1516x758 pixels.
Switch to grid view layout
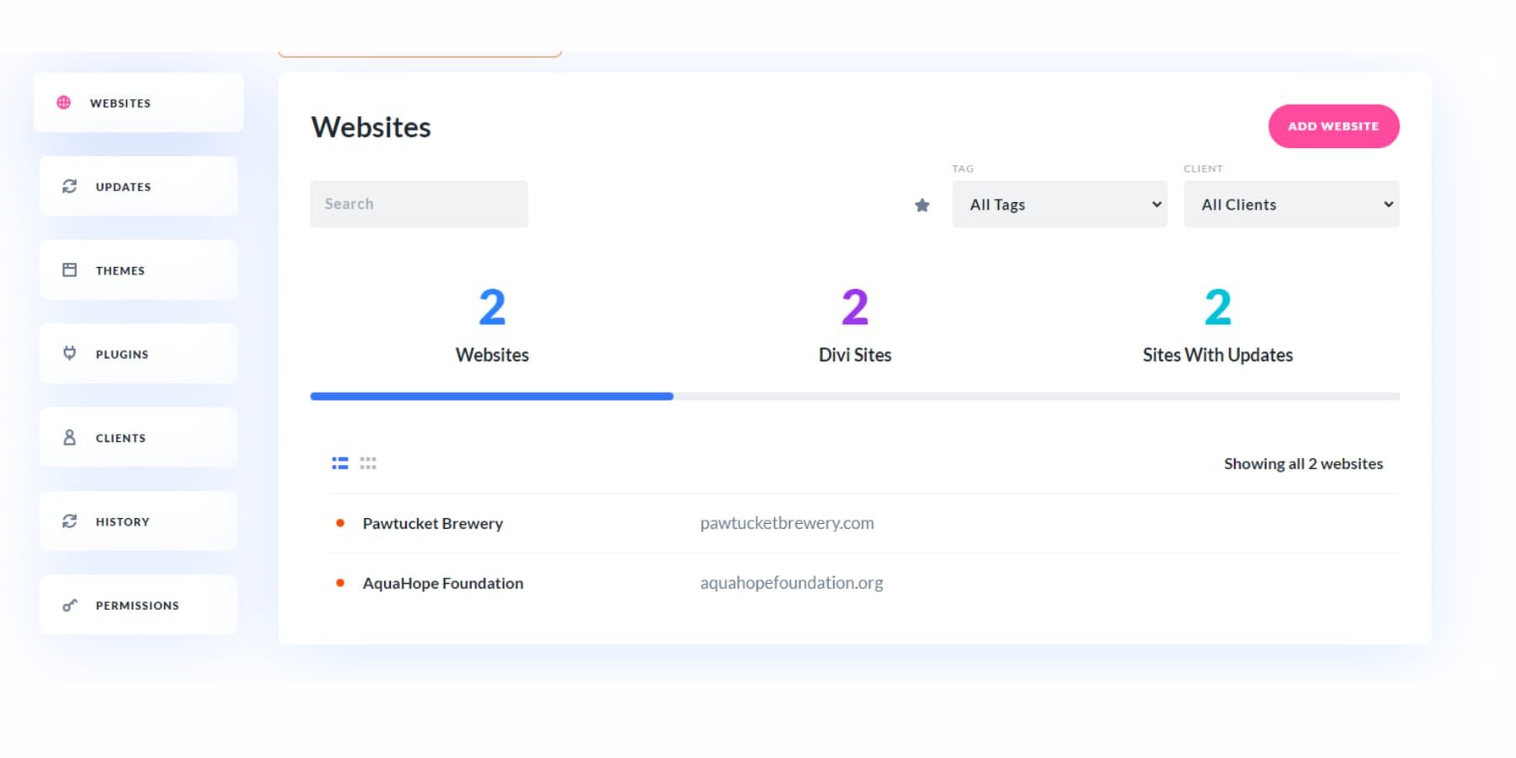[368, 463]
